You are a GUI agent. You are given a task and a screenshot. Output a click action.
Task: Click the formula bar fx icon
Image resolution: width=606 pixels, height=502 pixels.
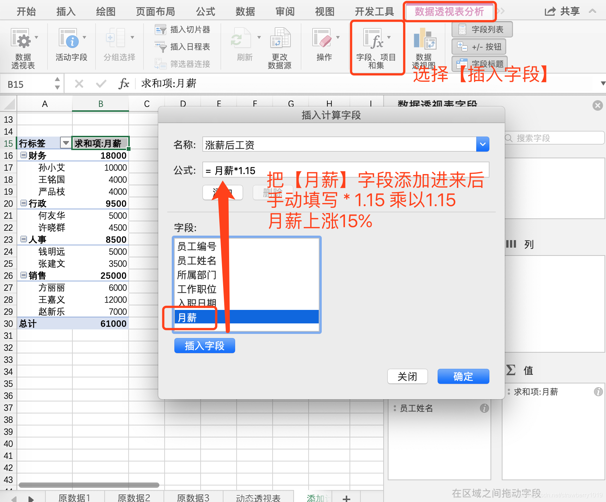(x=124, y=83)
